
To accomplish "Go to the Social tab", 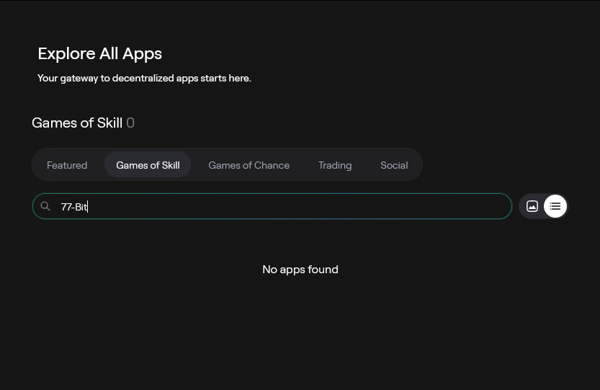I will click(394, 165).
